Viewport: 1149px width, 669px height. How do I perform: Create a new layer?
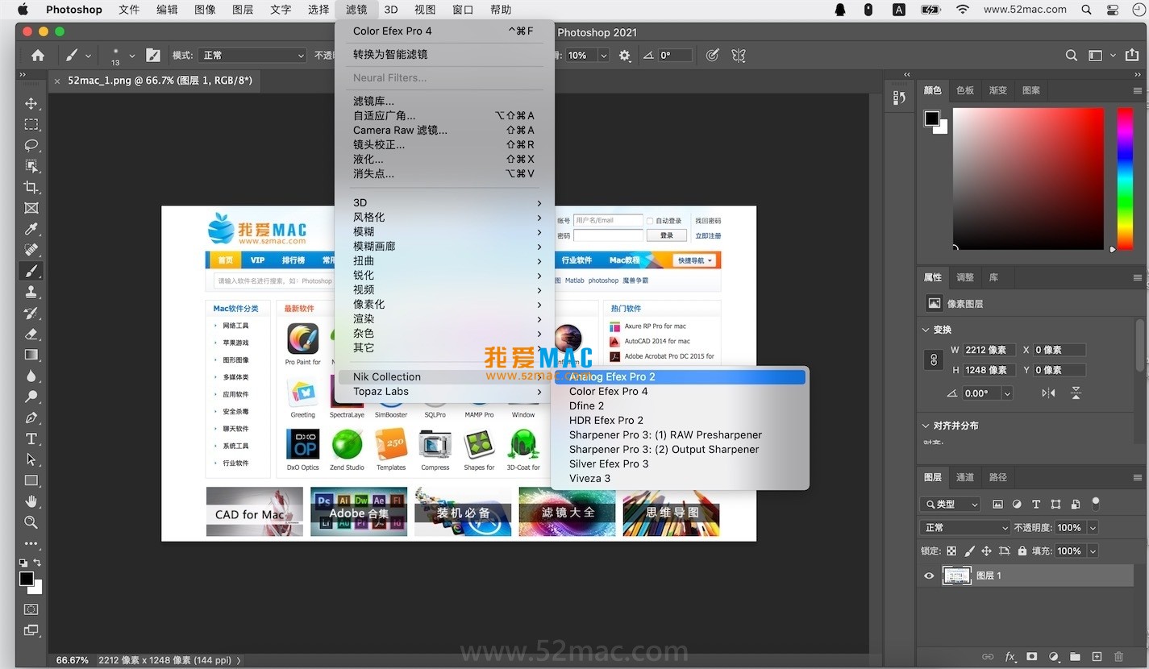click(1097, 657)
